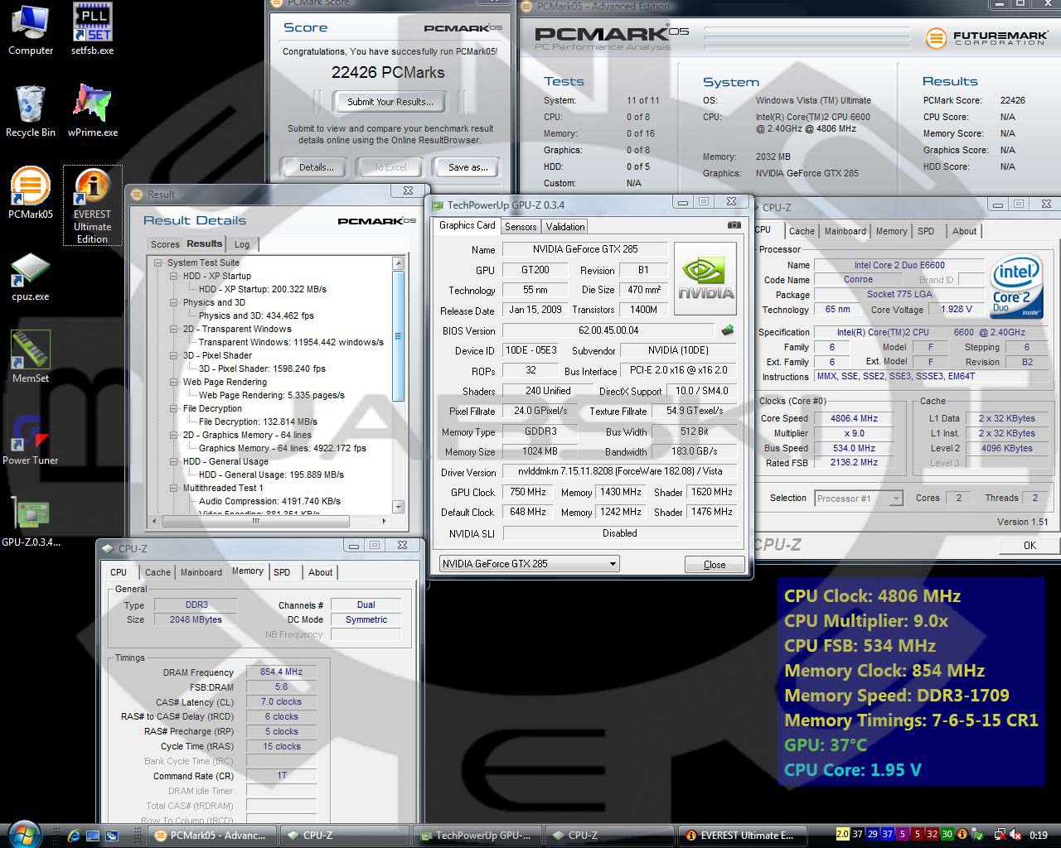Click the Close button in GPU-Z

(714, 565)
